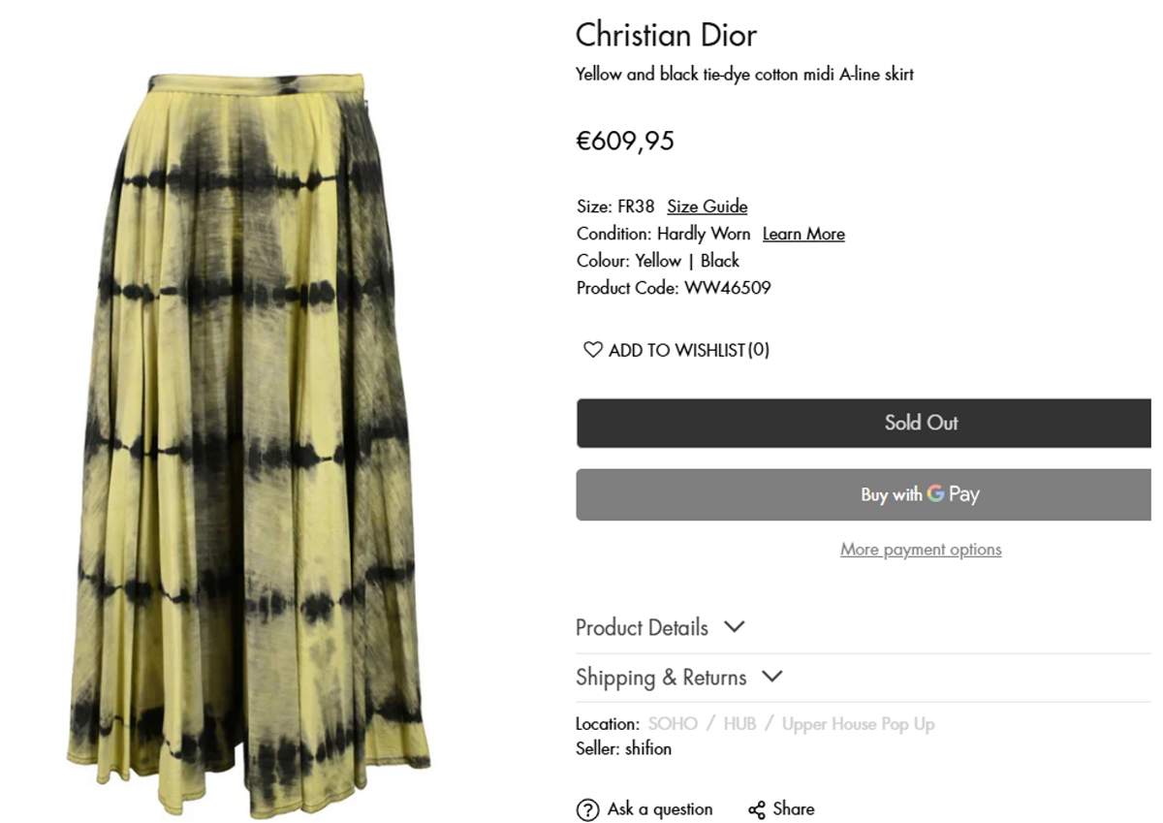
Task: Click the Sold Out button
Action: pyautogui.click(x=864, y=423)
